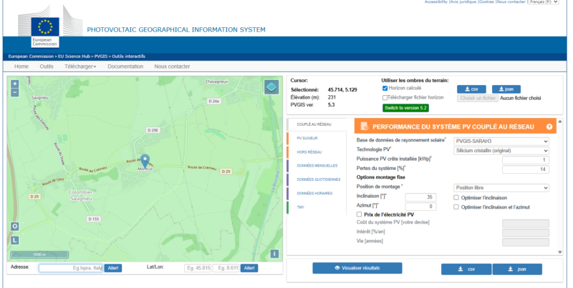Click the location marker at Montcul
This screenshot has height=288, width=573.
point(145,160)
